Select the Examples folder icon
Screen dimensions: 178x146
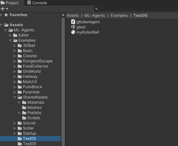click(15, 40)
